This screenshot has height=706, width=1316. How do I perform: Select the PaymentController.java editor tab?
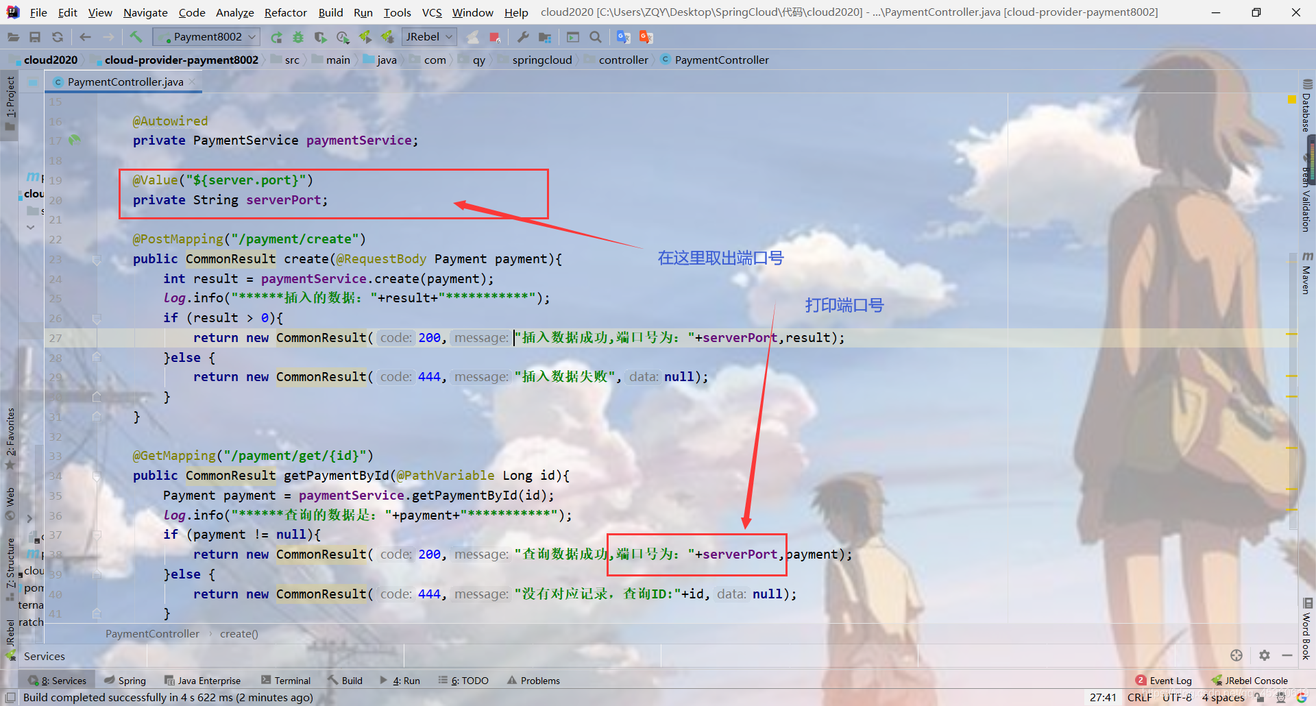125,82
